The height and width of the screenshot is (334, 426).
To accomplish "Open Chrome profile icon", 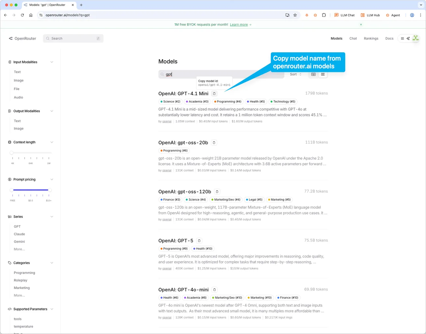I will tap(412, 15).
